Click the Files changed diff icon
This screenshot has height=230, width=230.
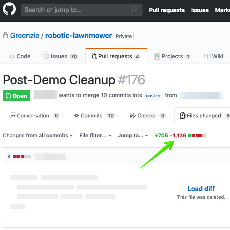183,115
